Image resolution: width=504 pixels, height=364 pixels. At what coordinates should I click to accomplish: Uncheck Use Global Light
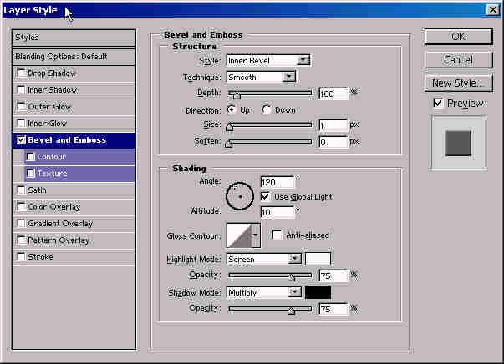265,196
